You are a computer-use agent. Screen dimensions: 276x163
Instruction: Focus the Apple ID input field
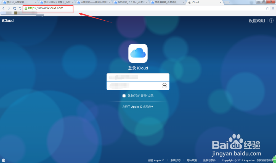[138, 77]
